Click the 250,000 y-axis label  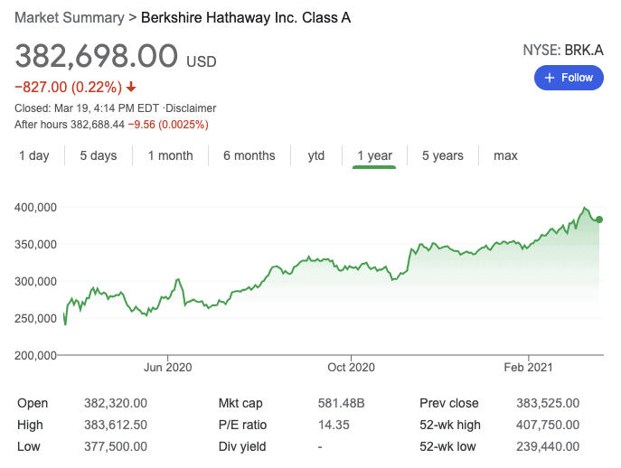(x=35, y=318)
